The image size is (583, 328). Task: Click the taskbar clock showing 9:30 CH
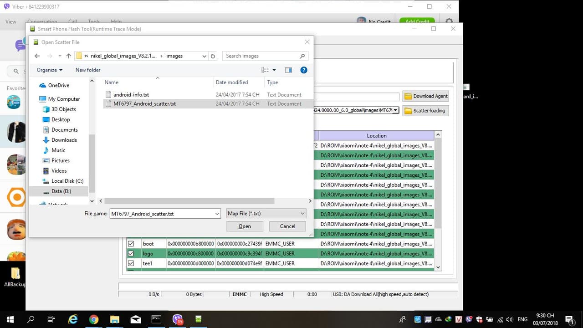(x=545, y=319)
